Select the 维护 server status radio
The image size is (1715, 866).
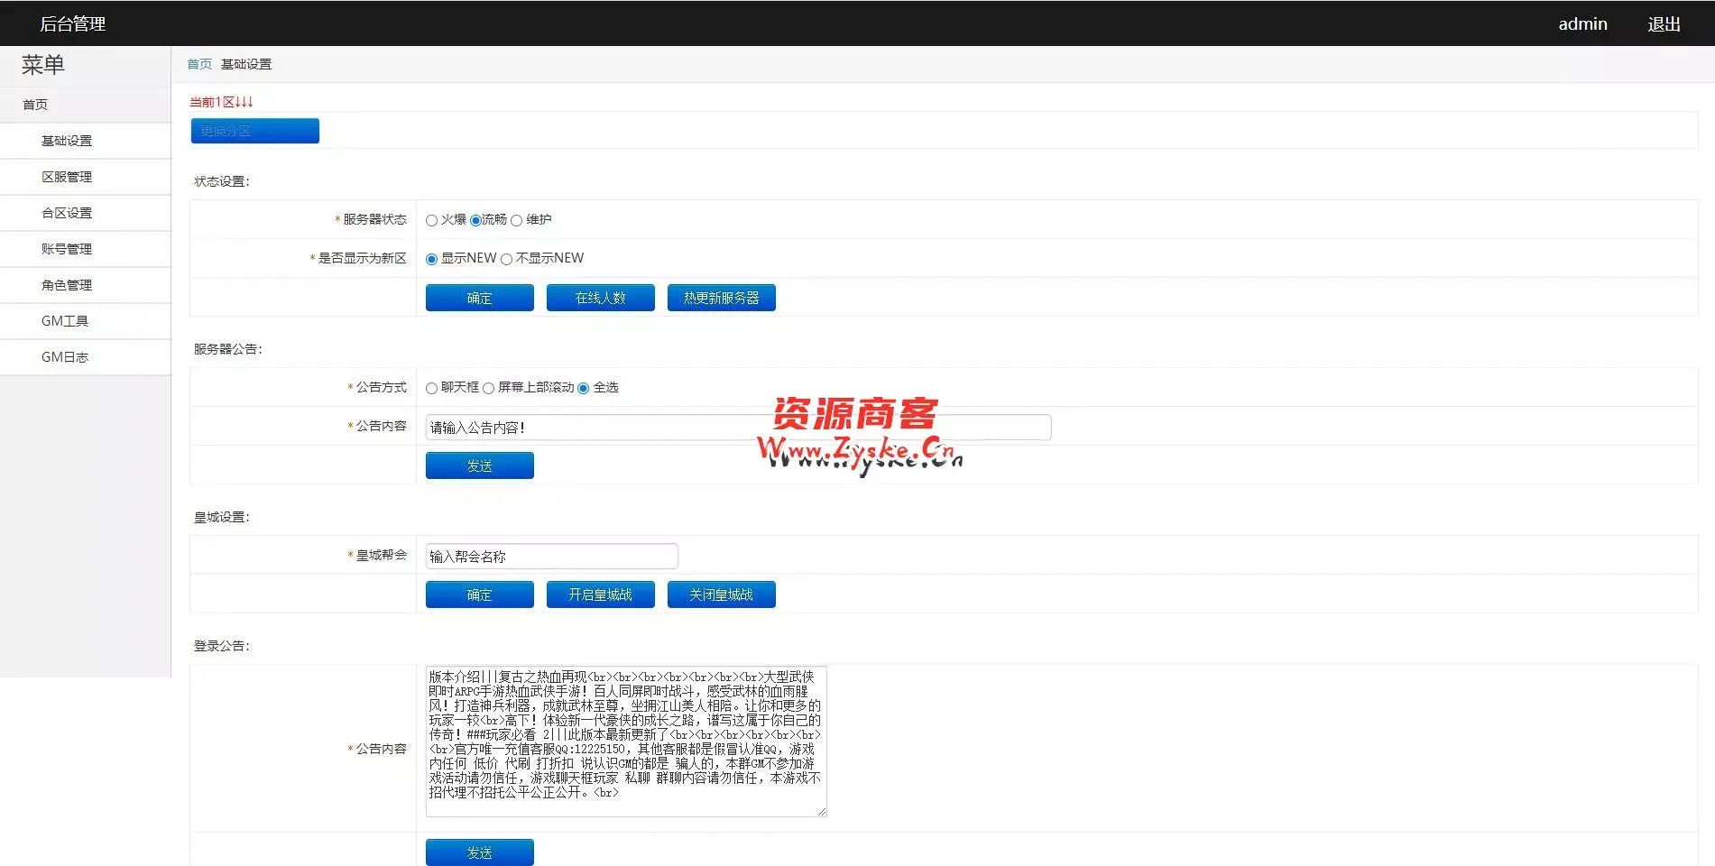point(516,220)
